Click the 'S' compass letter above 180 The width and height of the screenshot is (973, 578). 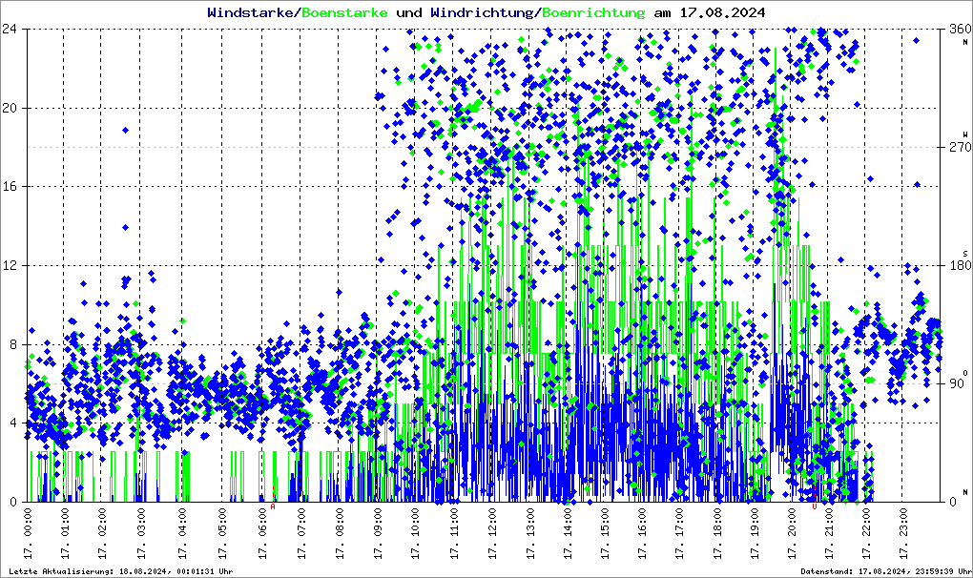(965, 254)
